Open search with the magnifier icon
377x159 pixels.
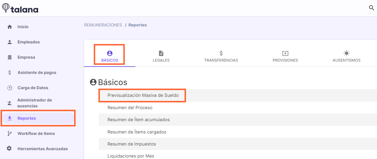[371, 8]
